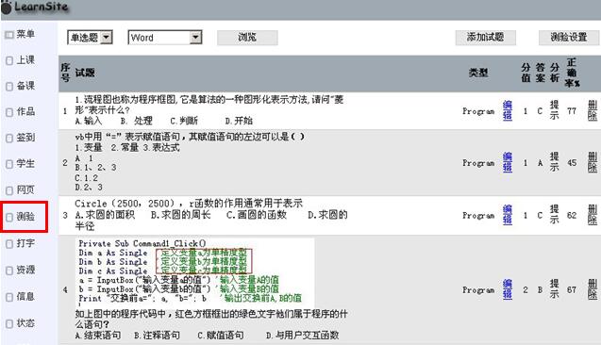
Task: Click Program type in question 1 row
Action: click(x=478, y=111)
